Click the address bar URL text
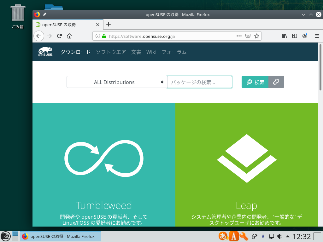The width and height of the screenshot is (323, 242). 142,36
